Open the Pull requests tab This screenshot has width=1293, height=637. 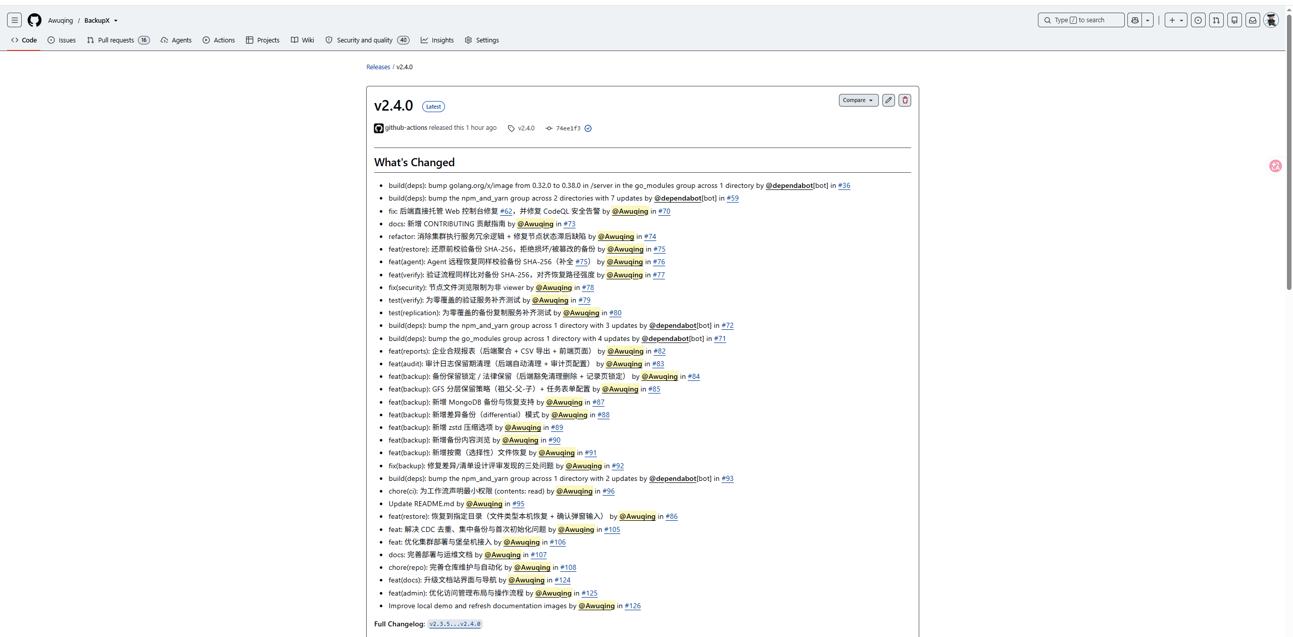118,40
